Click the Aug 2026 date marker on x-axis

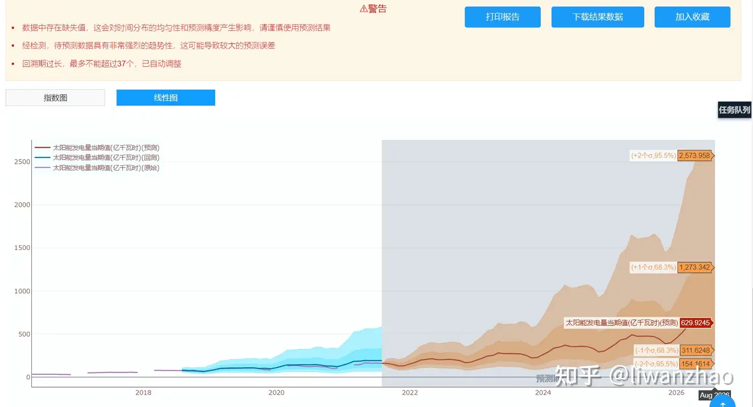714,396
